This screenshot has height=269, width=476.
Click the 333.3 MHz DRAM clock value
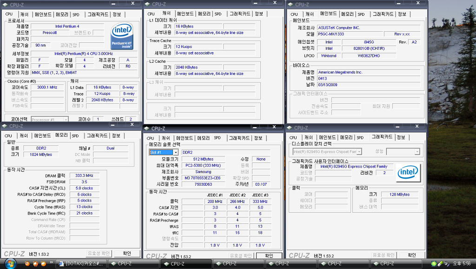tap(85, 175)
